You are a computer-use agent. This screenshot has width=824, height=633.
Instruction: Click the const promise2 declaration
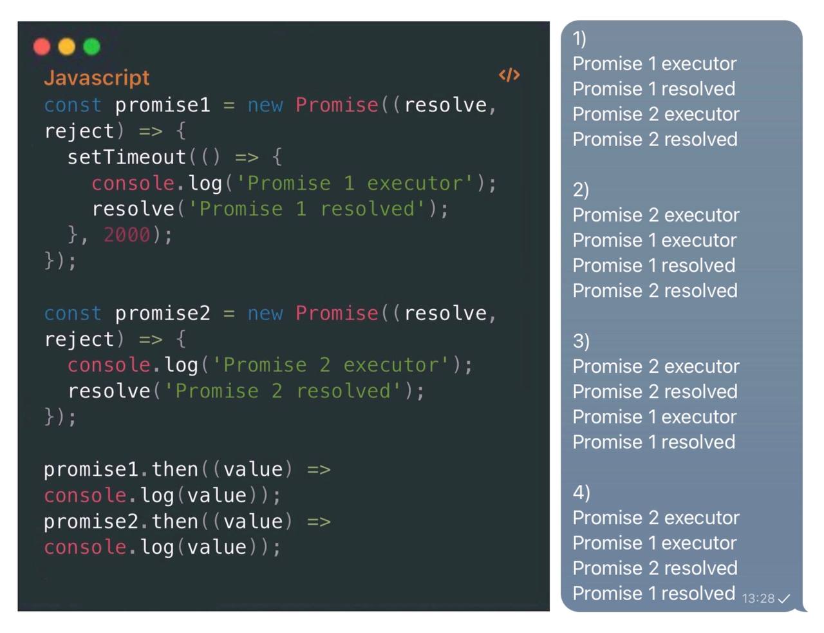tap(127, 313)
